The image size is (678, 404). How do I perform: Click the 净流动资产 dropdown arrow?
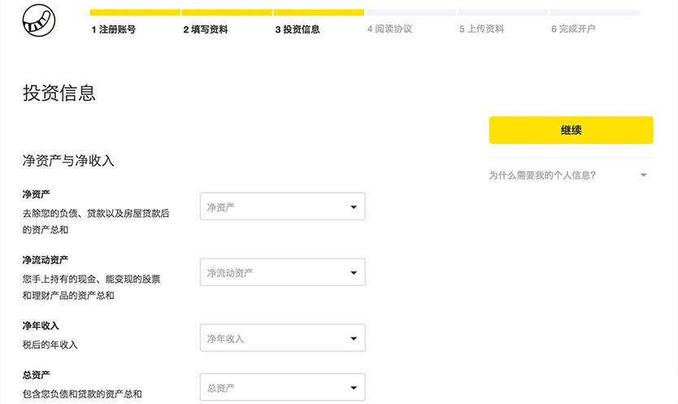click(354, 273)
